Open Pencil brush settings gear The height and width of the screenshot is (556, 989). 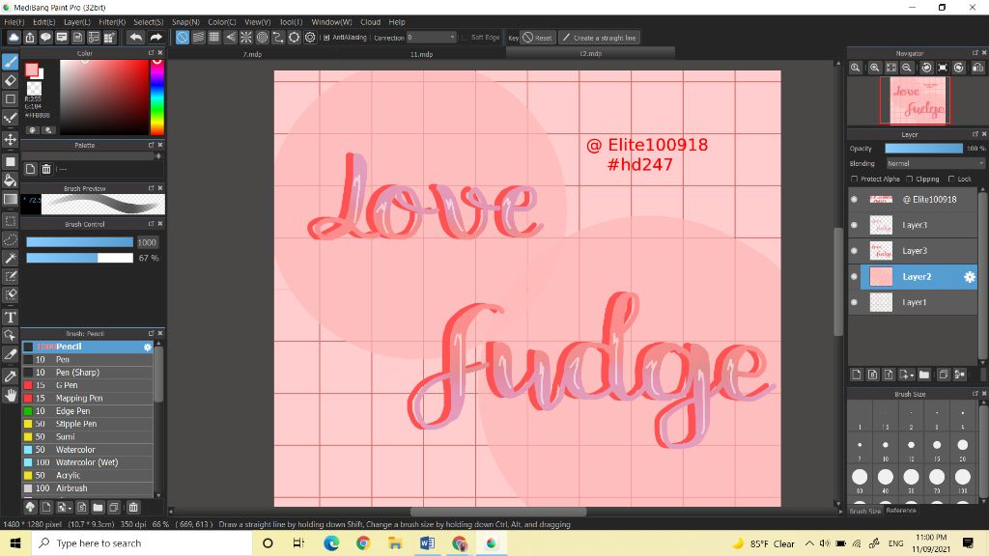[147, 347]
